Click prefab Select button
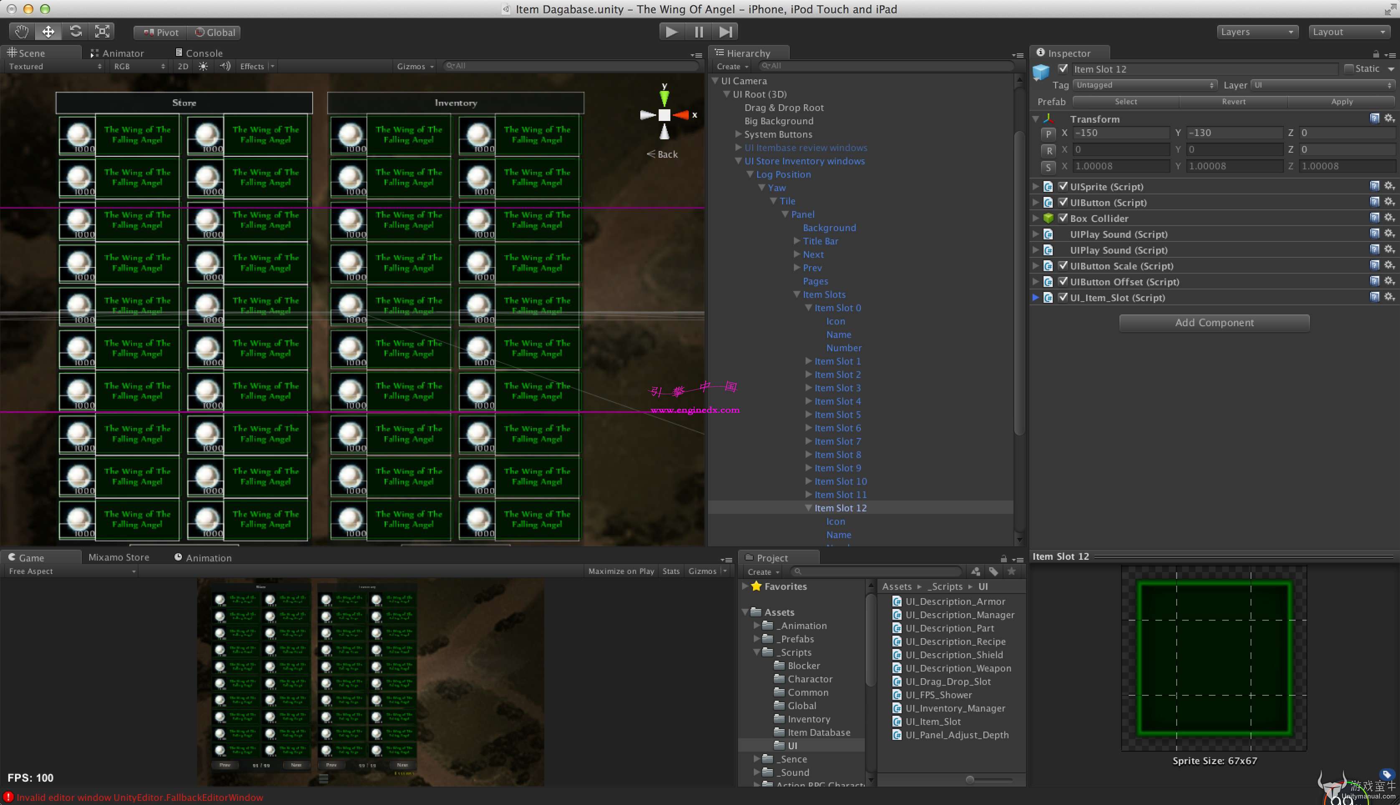This screenshot has height=805, width=1400. [1126, 102]
